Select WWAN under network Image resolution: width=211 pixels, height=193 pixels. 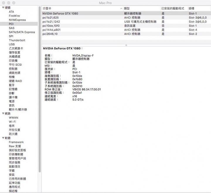[x=13, y=118]
